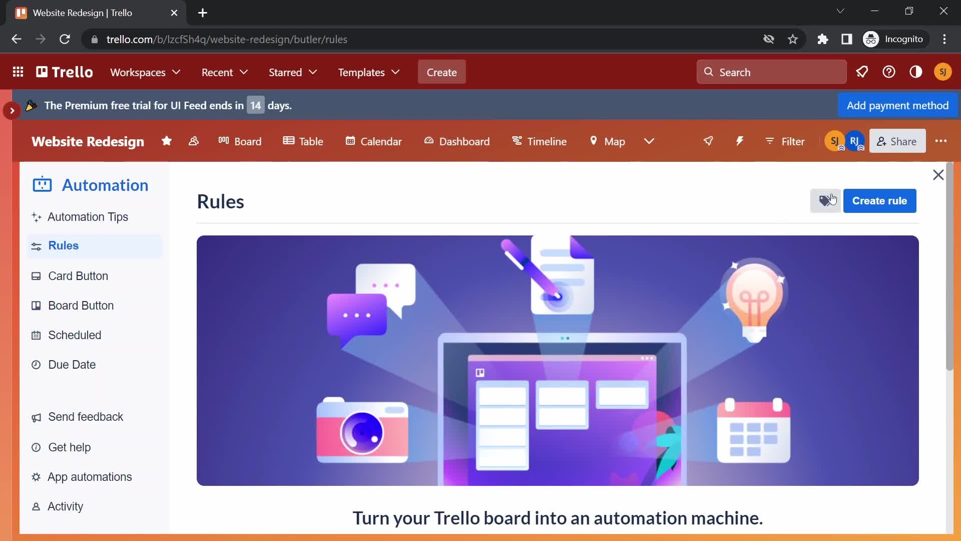Click the star favorite icon on board
The image size is (961, 541).
click(167, 141)
